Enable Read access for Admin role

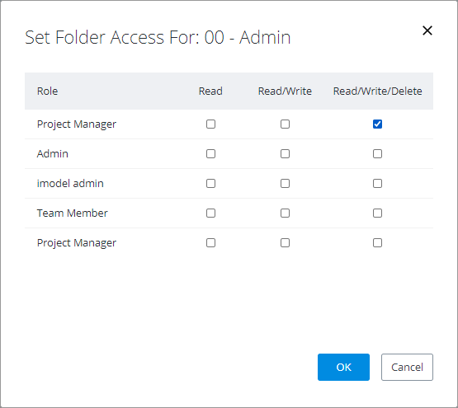coord(210,154)
